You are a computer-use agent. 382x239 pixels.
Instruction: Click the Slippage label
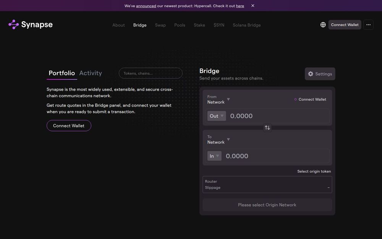click(213, 187)
